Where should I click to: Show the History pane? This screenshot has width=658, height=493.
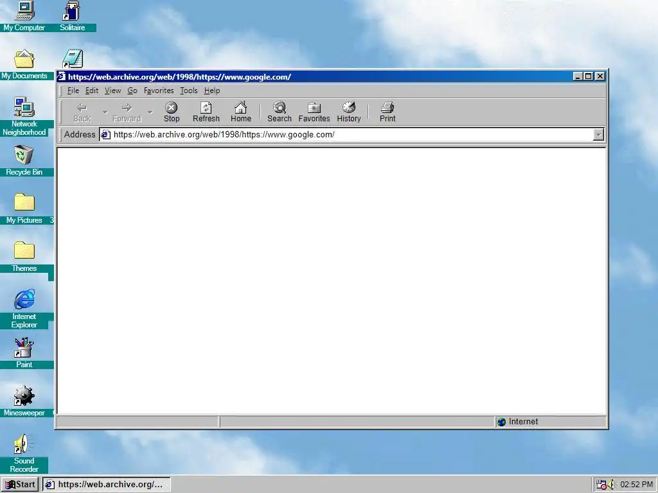(x=349, y=112)
